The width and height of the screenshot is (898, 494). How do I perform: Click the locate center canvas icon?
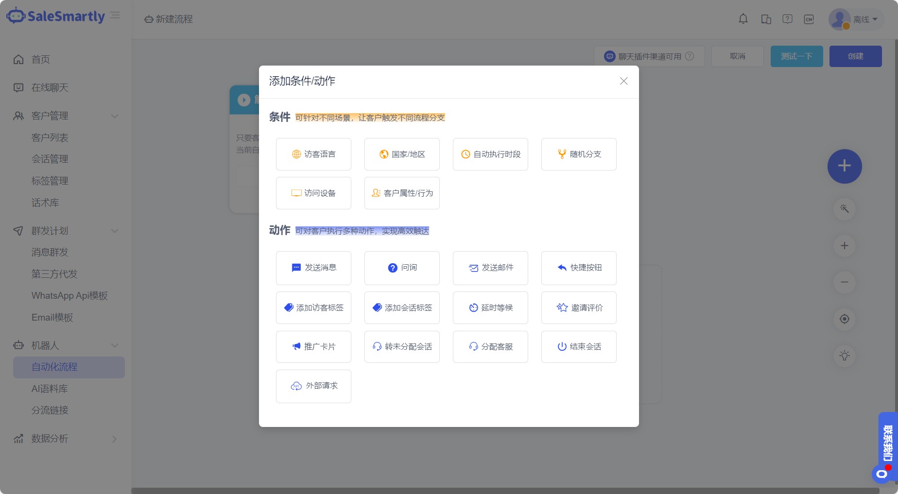pos(844,319)
